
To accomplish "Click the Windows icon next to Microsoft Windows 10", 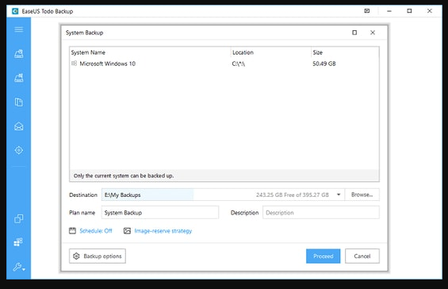I will (74, 64).
